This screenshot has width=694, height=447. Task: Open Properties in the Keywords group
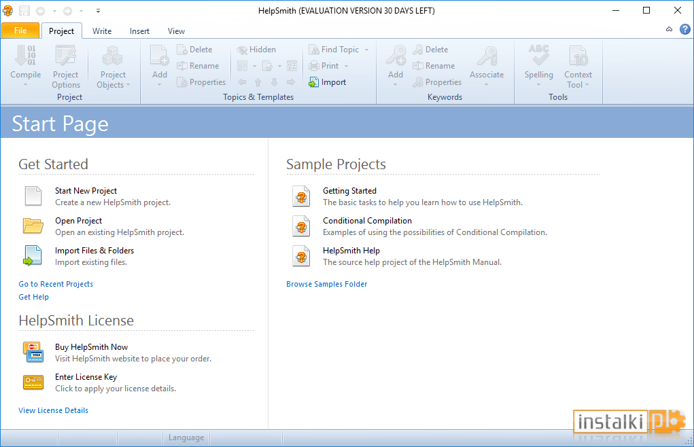point(437,82)
